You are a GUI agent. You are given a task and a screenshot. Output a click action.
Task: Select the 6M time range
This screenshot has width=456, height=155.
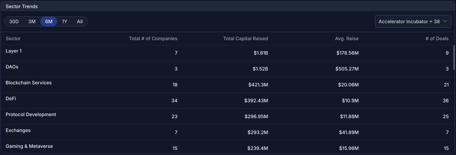[49, 22]
